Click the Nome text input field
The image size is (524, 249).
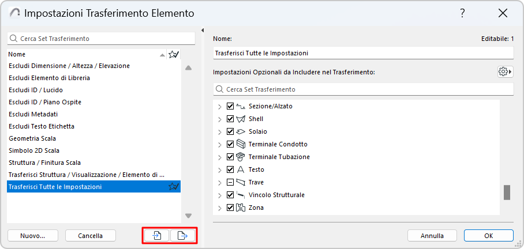(x=363, y=53)
